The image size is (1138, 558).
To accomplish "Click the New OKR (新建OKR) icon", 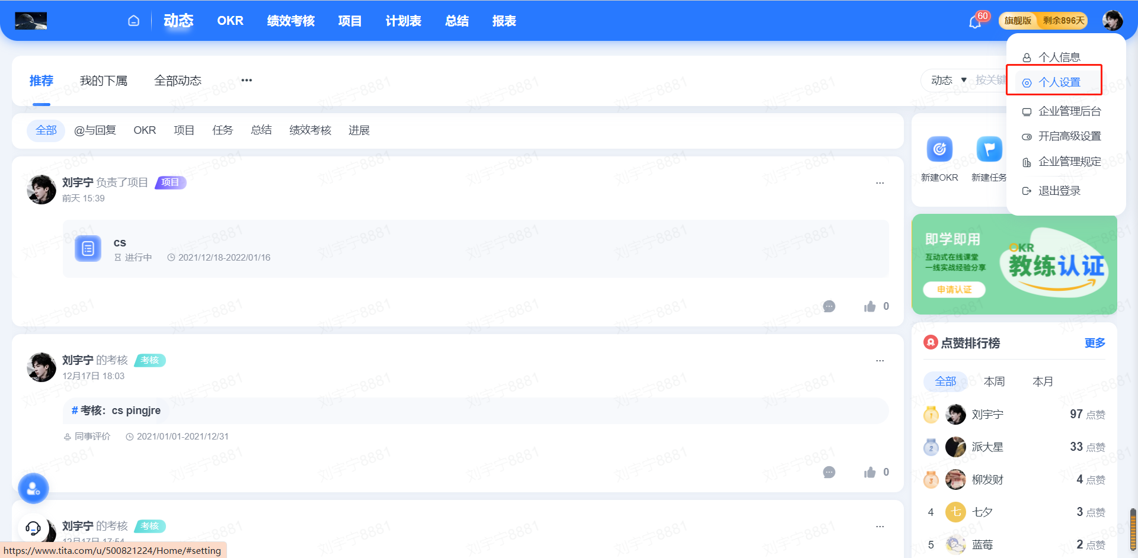I will tap(939, 149).
